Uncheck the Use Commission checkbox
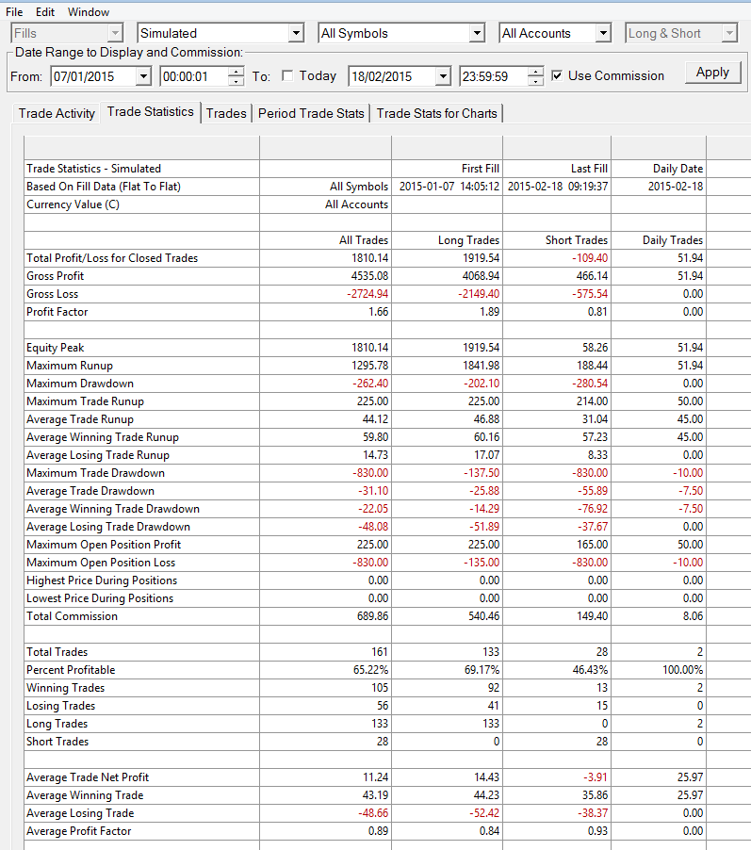 tap(557, 76)
